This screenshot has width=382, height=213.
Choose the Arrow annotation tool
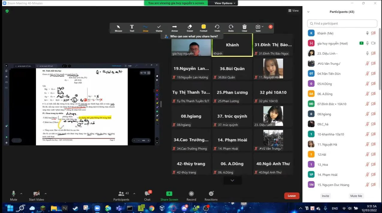pyautogui.click(x=174, y=28)
